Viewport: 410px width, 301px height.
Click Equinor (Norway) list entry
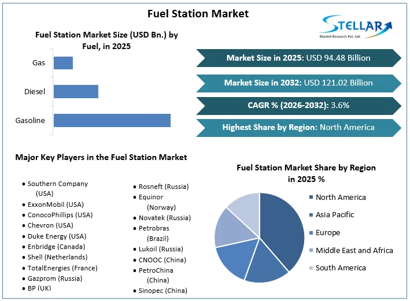point(155,202)
